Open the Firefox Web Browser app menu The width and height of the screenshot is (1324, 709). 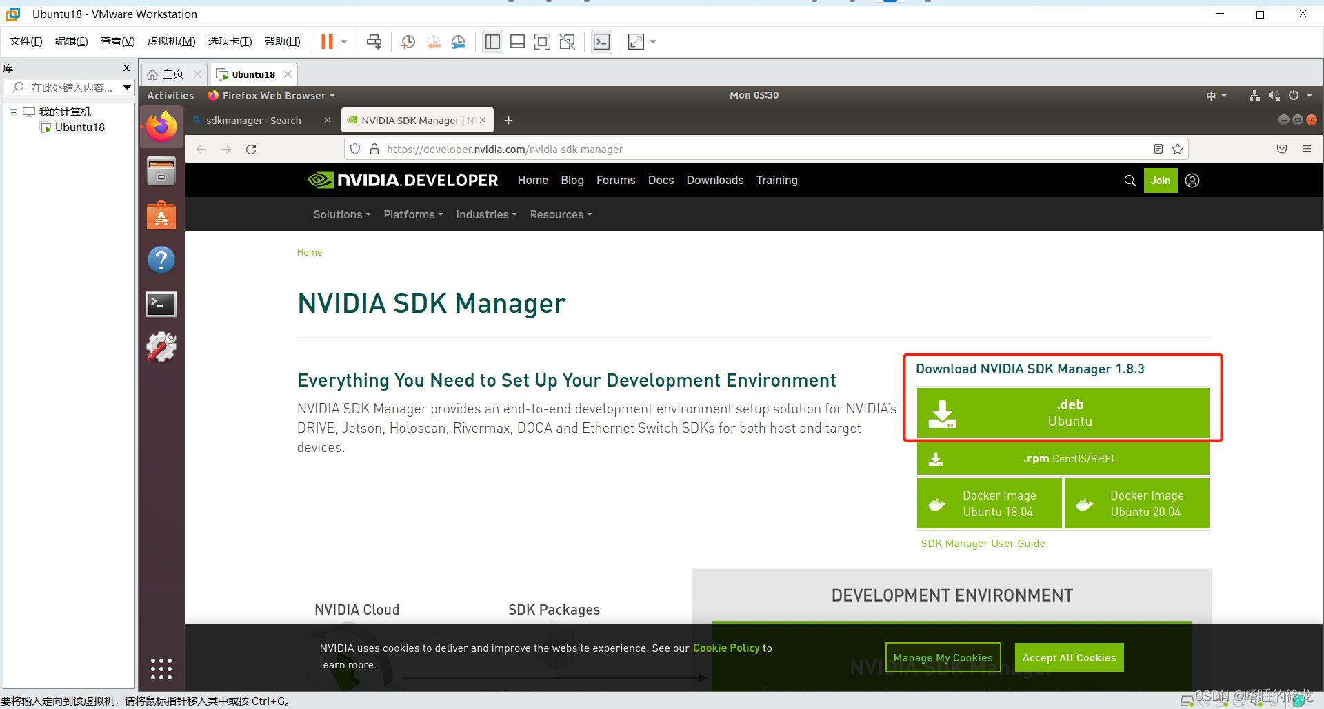[272, 96]
